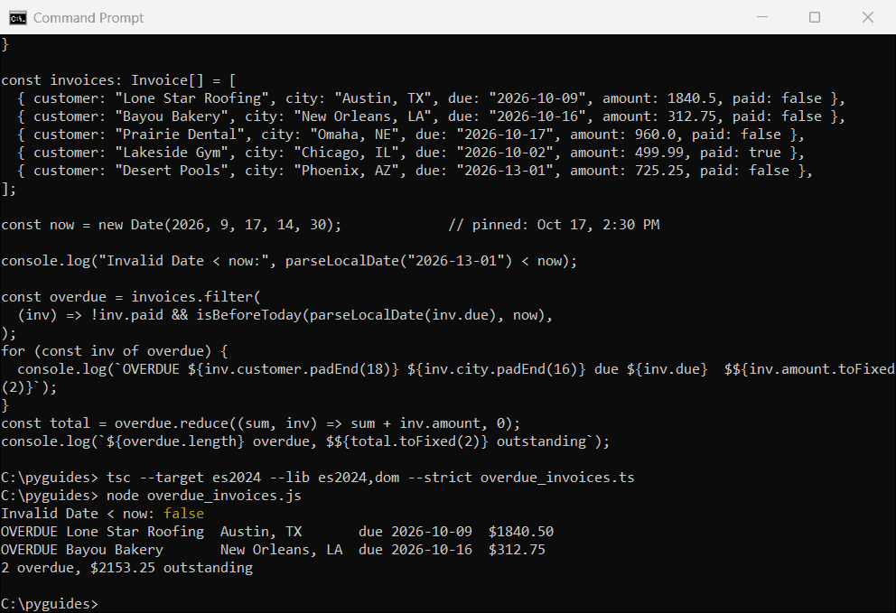Maximize the Command Prompt window
This screenshot has width=896, height=613.
coord(815,18)
